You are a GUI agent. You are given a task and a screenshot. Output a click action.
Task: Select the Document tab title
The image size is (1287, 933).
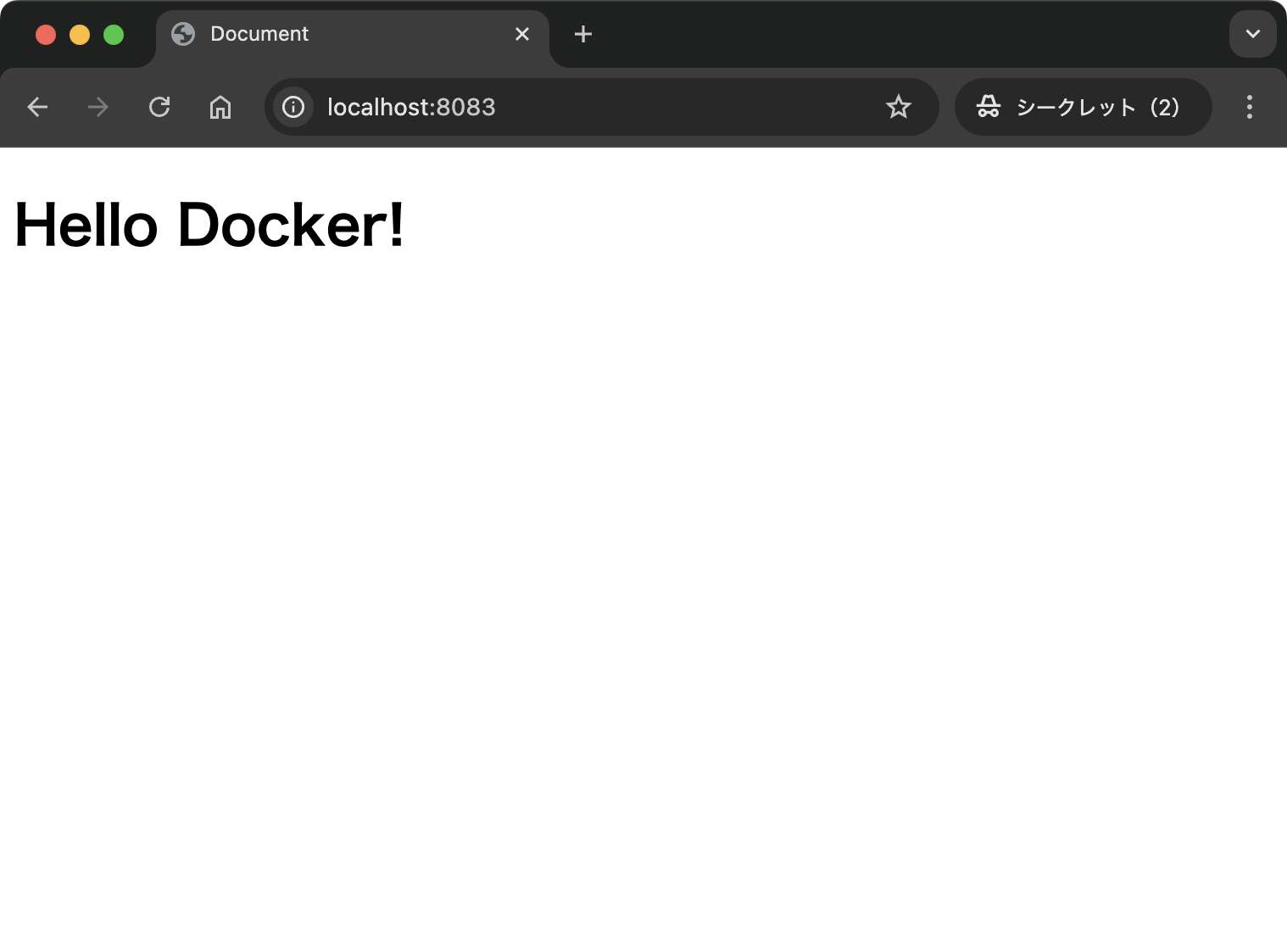point(259,34)
